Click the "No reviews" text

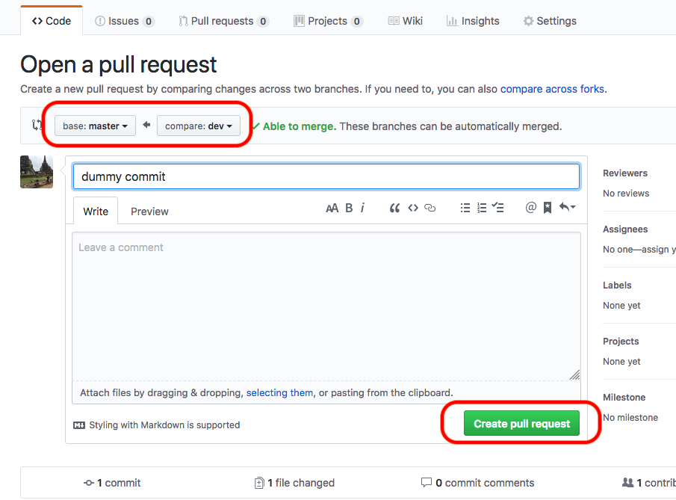click(625, 194)
